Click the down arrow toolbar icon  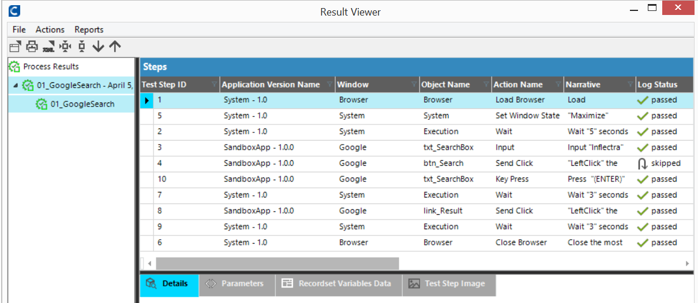[98, 47]
